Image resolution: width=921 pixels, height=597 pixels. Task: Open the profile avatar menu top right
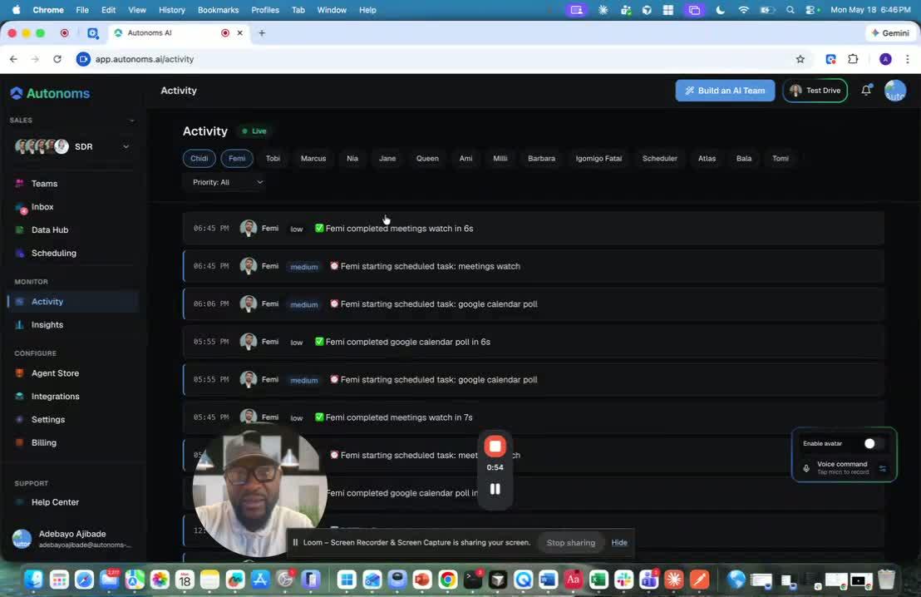pyautogui.click(x=895, y=91)
